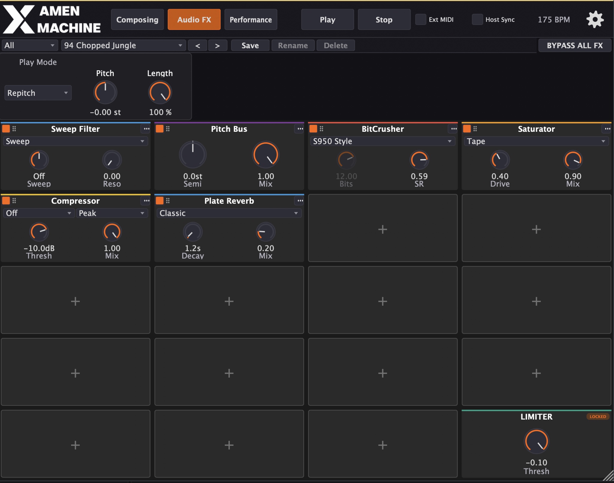
Task: Enable the Host Sync checkbox
Action: pyautogui.click(x=477, y=19)
